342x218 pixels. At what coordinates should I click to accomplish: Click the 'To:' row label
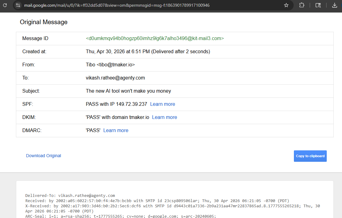pos(25,78)
